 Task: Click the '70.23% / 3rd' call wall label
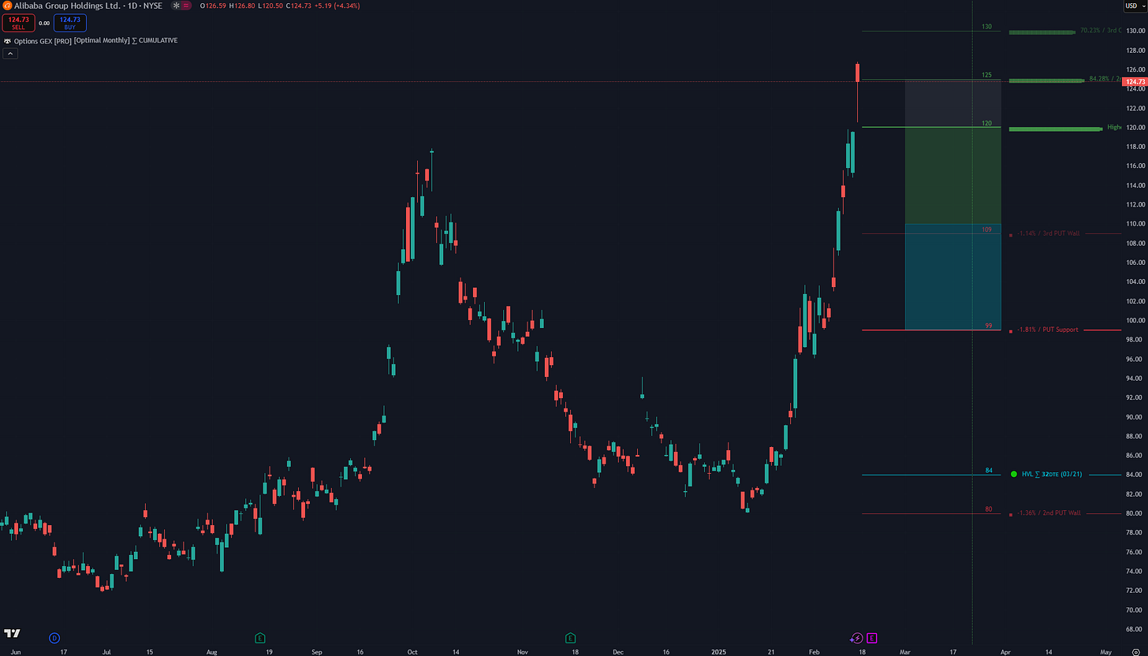[x=1101, y=31]
